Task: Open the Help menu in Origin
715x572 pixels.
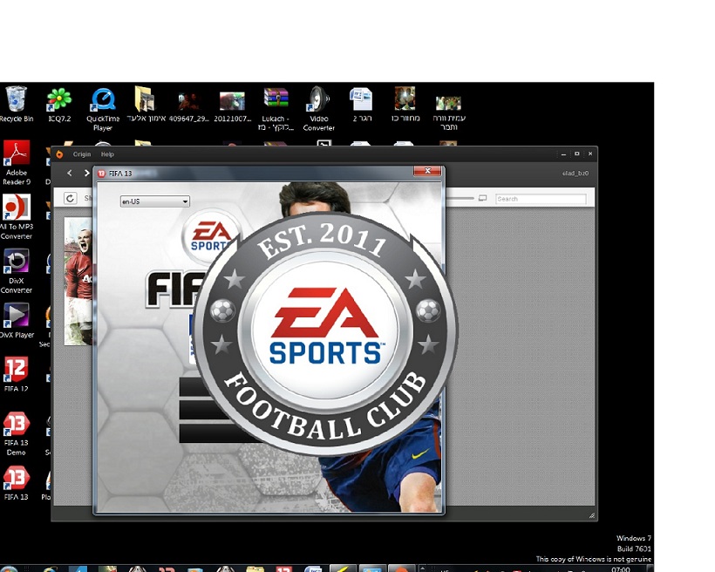Action: pyautogui.click(x=107, y=154)
